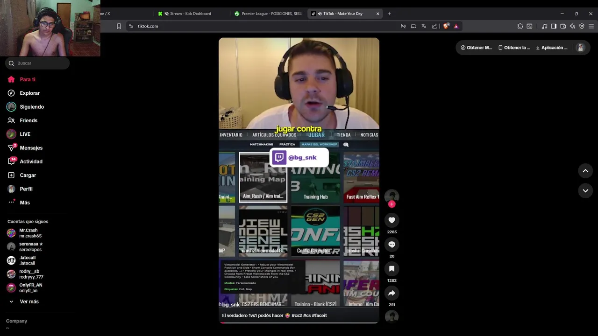Click the Cuentas que sigues heading
Image resolution: width=598 pixels, height=336 pixels.
28,222
